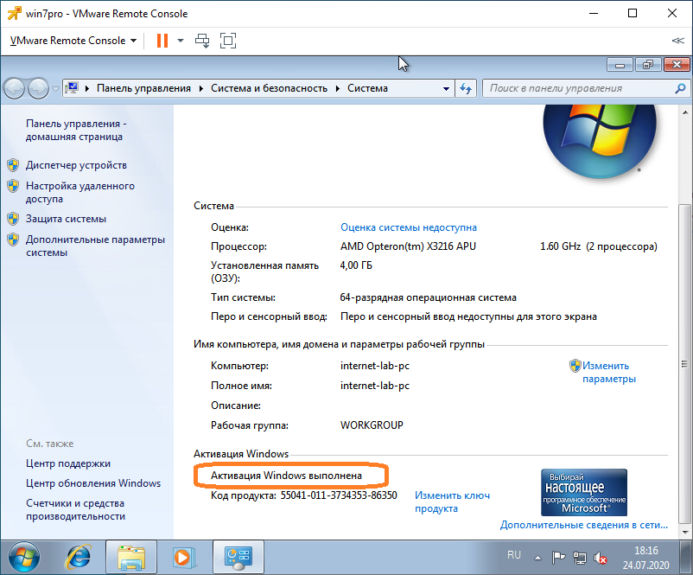This screenshot has height=575, width=693.
Task: Select Система и безопасность breadcrumb
Action: point(269,88)
